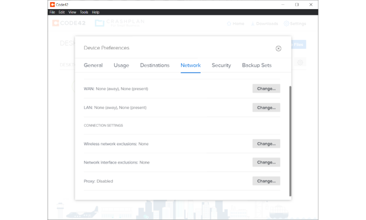Change the LAN bandwidth setting
Screen dimensions: 366x220
coord(266,107)
